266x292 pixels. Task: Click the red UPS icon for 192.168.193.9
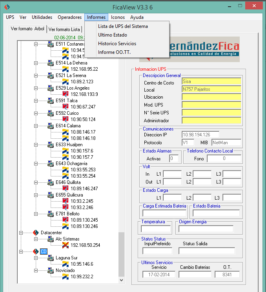(66, 94)
